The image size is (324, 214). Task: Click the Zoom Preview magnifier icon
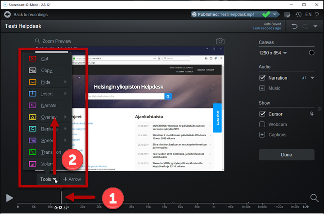[37, 41]
